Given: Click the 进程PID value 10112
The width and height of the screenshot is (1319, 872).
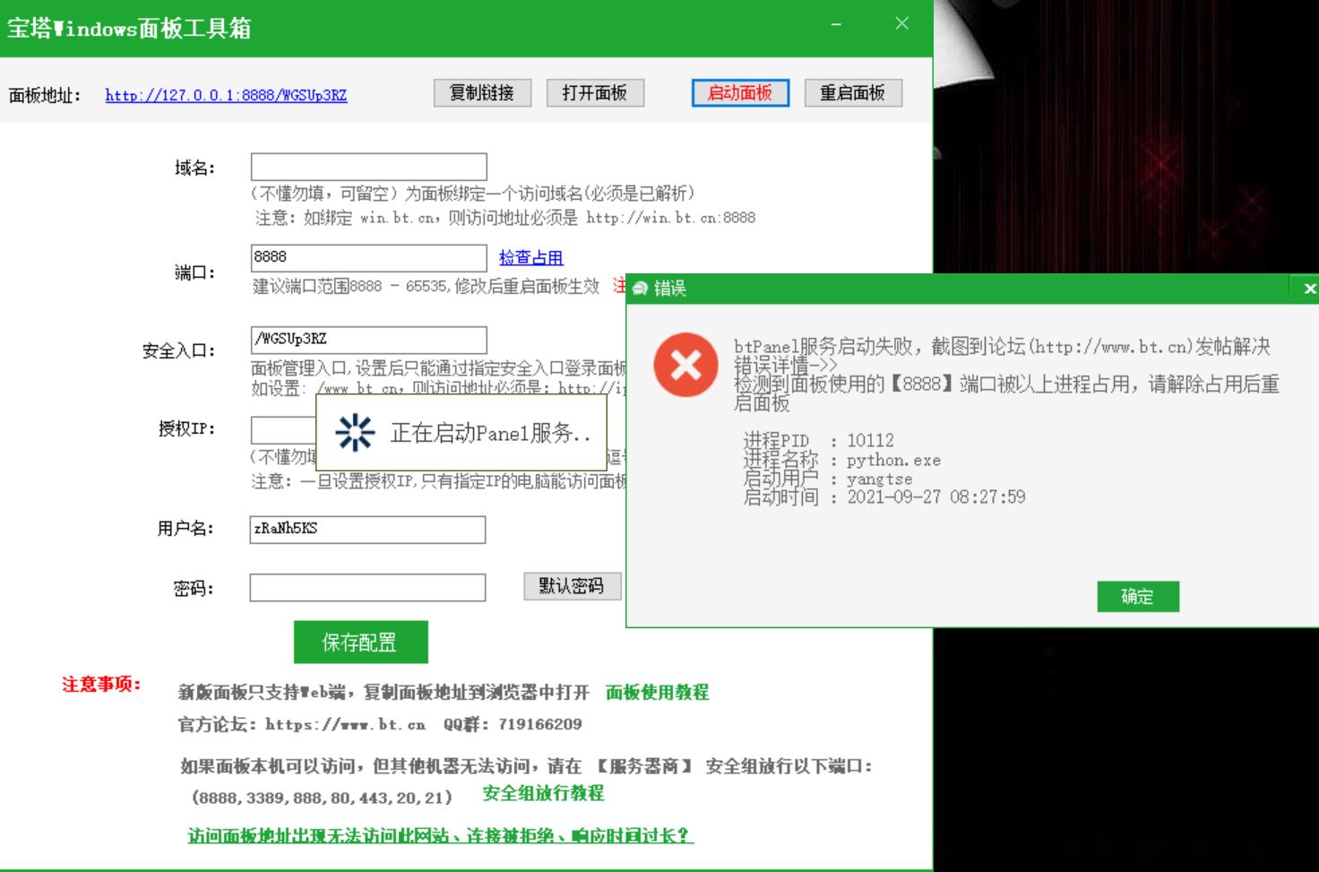Looking at the screenshot, I should click(871, 440).
